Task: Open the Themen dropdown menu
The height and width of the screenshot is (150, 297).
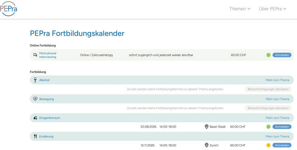Action: 240,9
